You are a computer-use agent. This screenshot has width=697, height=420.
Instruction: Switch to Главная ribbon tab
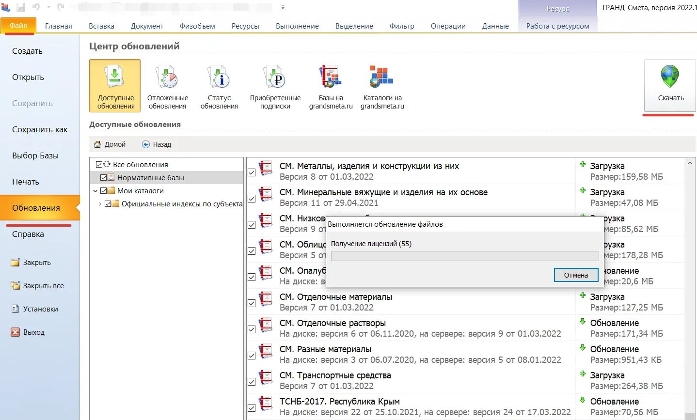58,26
